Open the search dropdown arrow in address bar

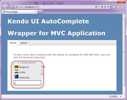point(99,7)
